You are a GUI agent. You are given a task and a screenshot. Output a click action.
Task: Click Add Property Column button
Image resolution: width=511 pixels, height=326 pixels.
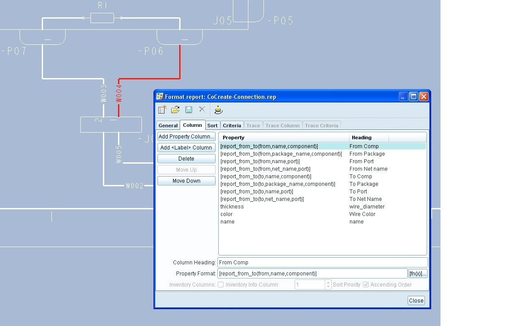186,137
